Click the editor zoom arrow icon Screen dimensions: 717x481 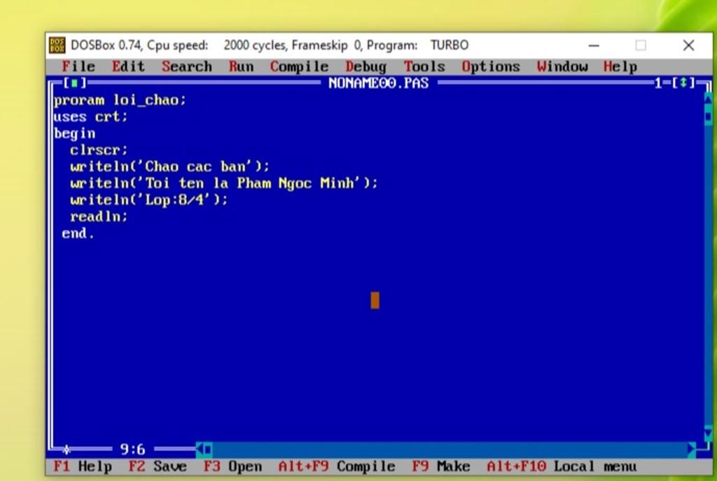click(683, 83)
